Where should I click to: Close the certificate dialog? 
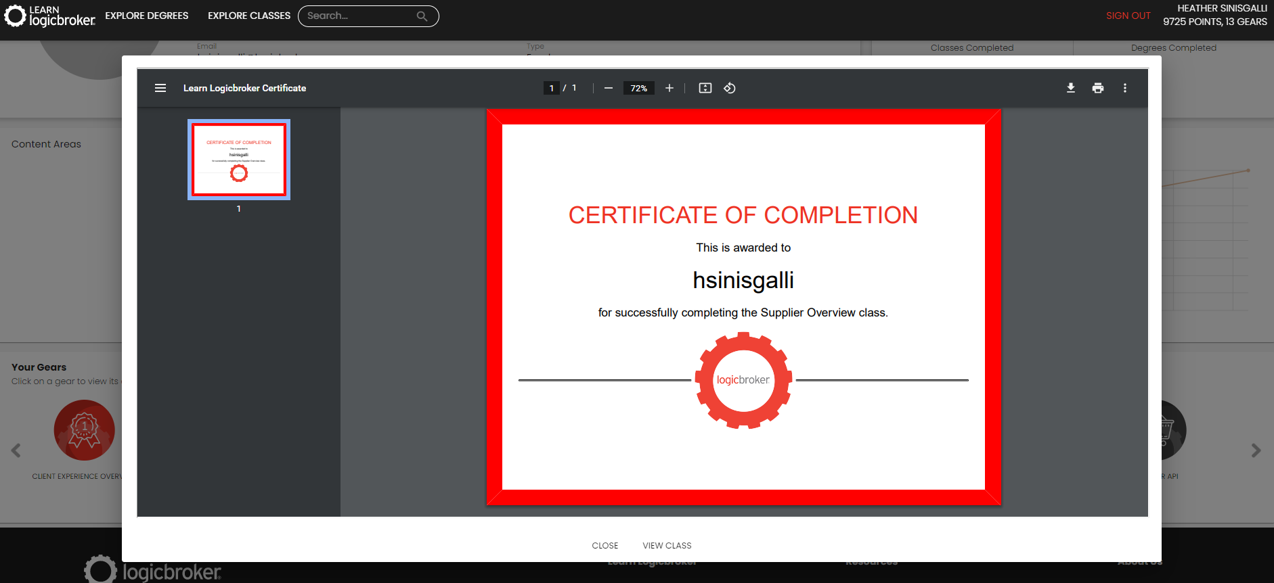coord(605,546)
